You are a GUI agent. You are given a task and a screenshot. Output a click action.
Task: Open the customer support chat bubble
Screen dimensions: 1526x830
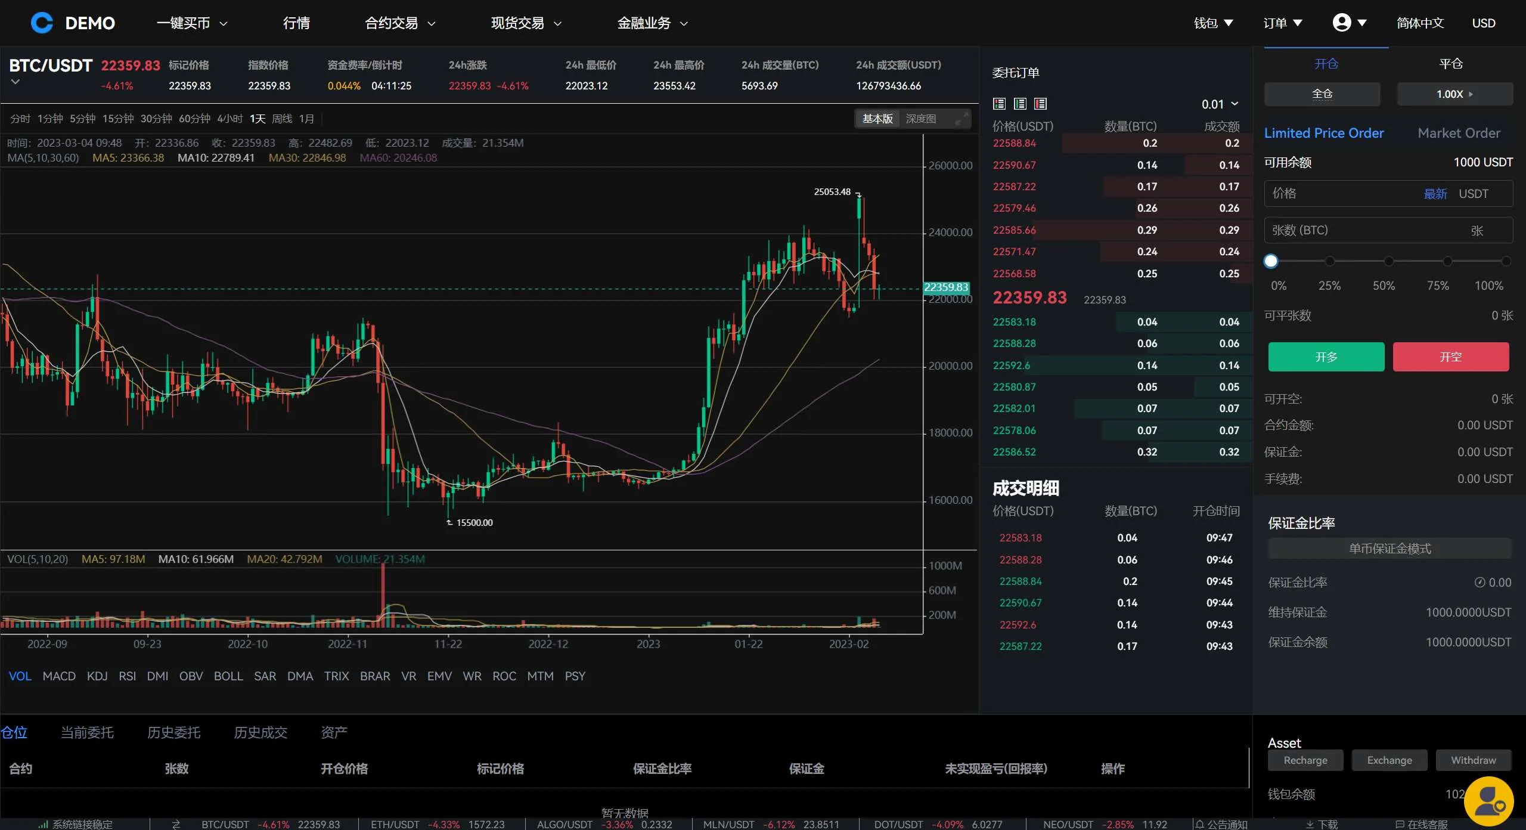click(x=1488, y=802)
